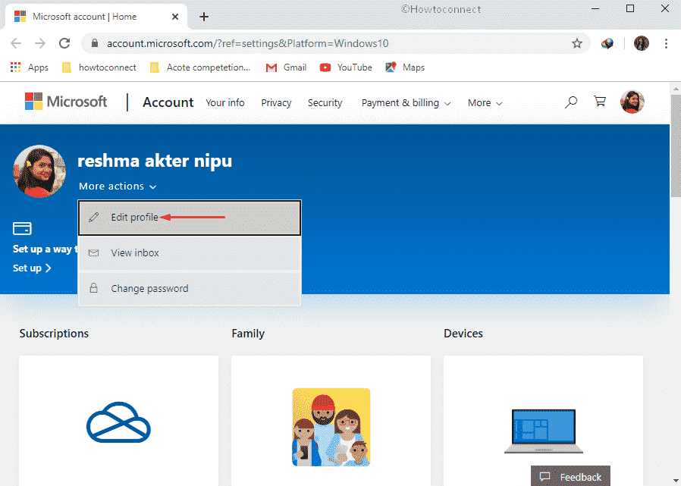Go to the Security page
This screenshot has height=486, width=681.
coord(325,103)
